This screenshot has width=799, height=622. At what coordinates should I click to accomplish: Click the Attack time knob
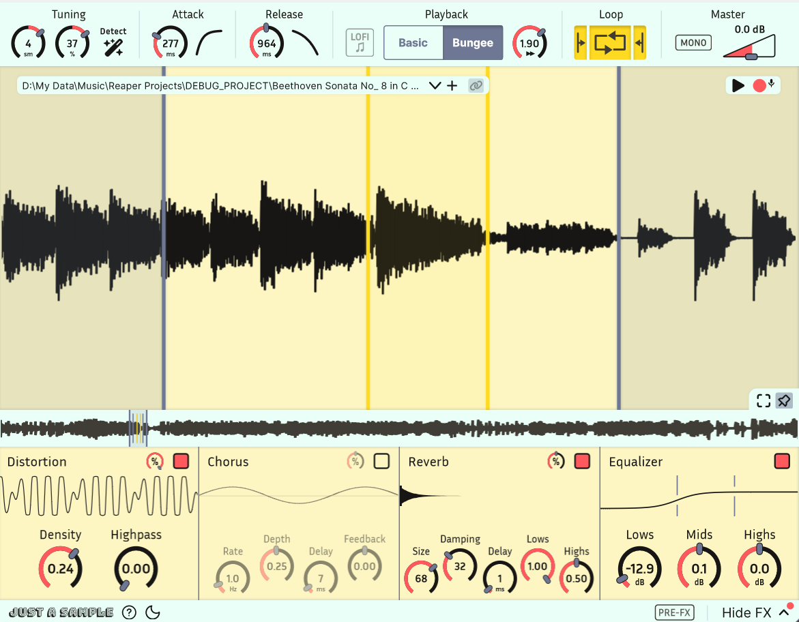pyautogui.click(x=170, y=43)
